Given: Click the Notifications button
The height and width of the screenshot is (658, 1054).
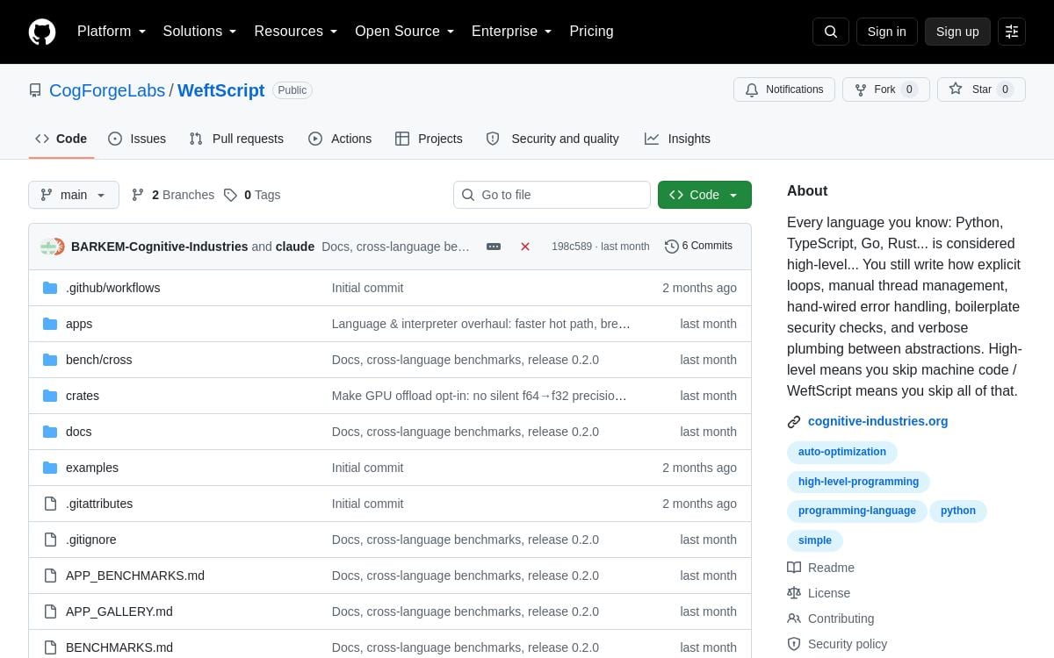Looking at the screenshot, I should pos(784,89).
